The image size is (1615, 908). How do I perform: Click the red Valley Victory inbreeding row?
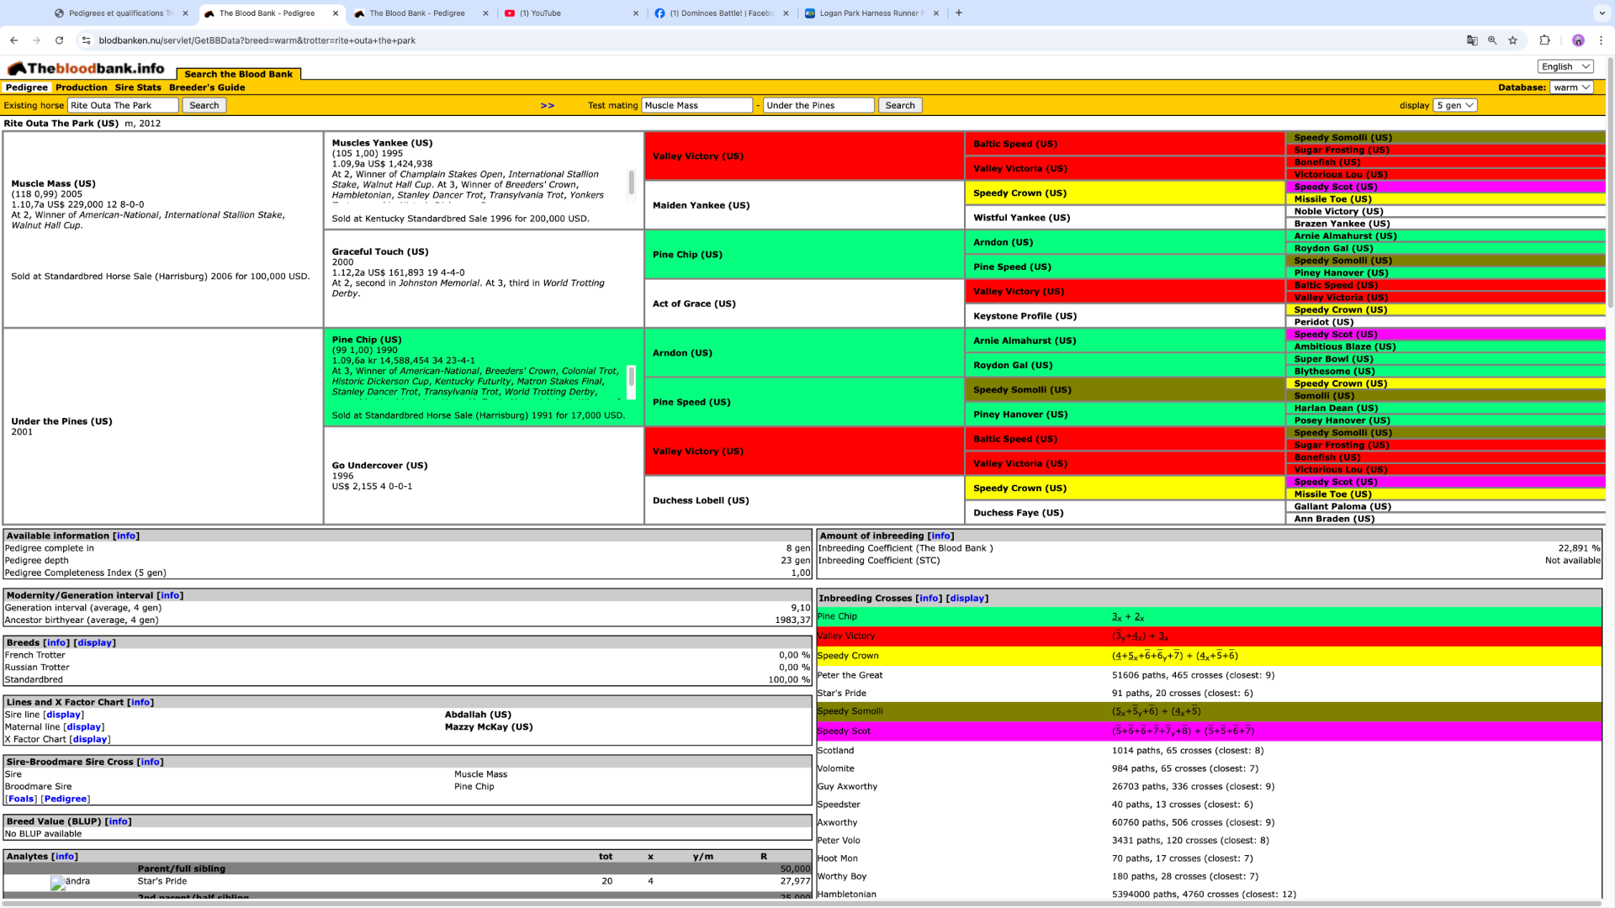[x=1209, y=636]
